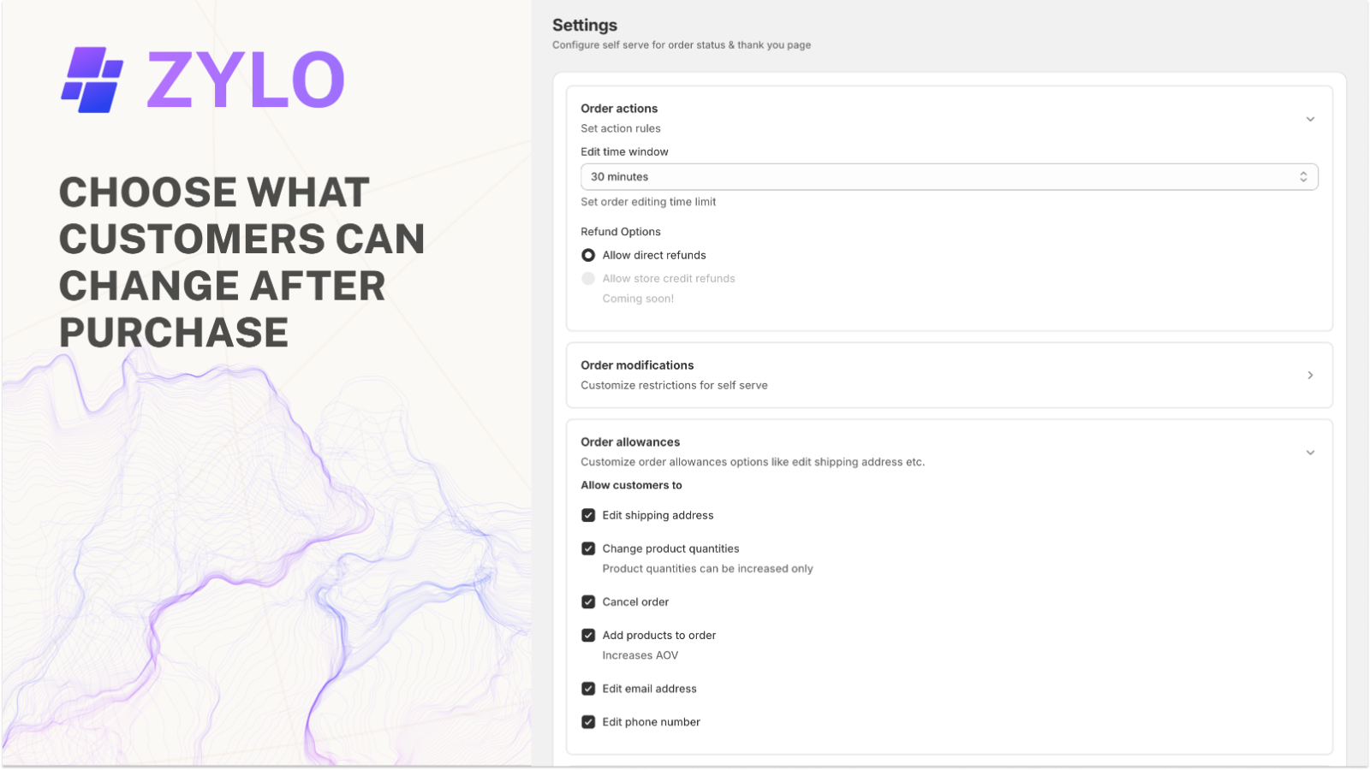Disable the Edit phone number checkbox
The image size is (1370, 770).
[588, 721]
